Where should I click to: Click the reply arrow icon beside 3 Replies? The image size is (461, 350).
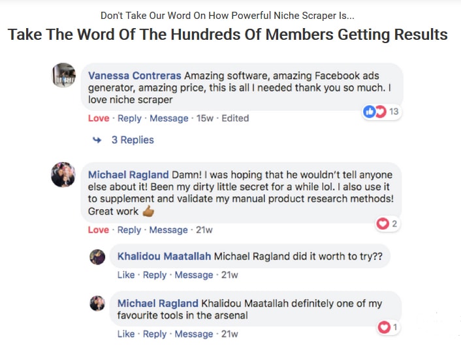[x=98, y=140]
